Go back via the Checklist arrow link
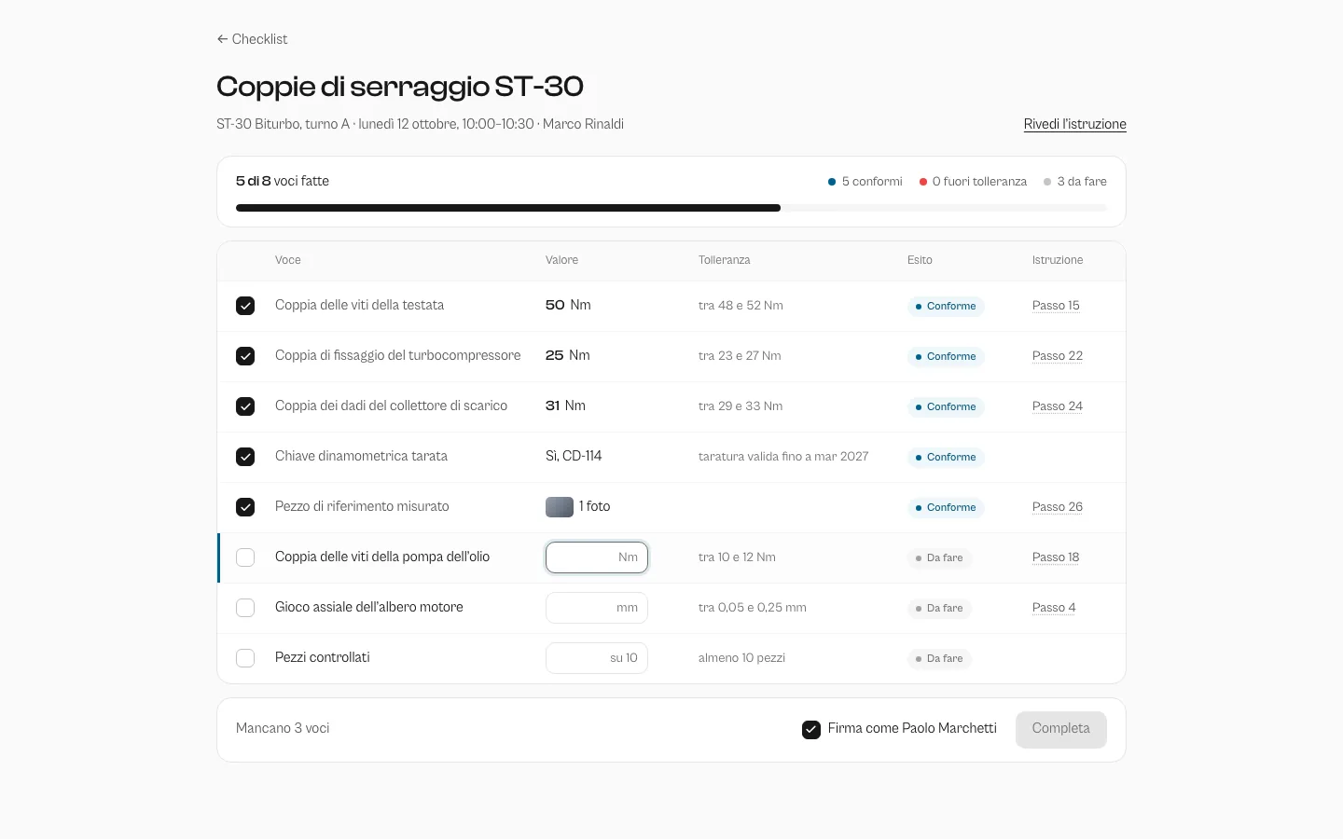Viewport: 1343px width, 839px height. click(x=252, y=39)
